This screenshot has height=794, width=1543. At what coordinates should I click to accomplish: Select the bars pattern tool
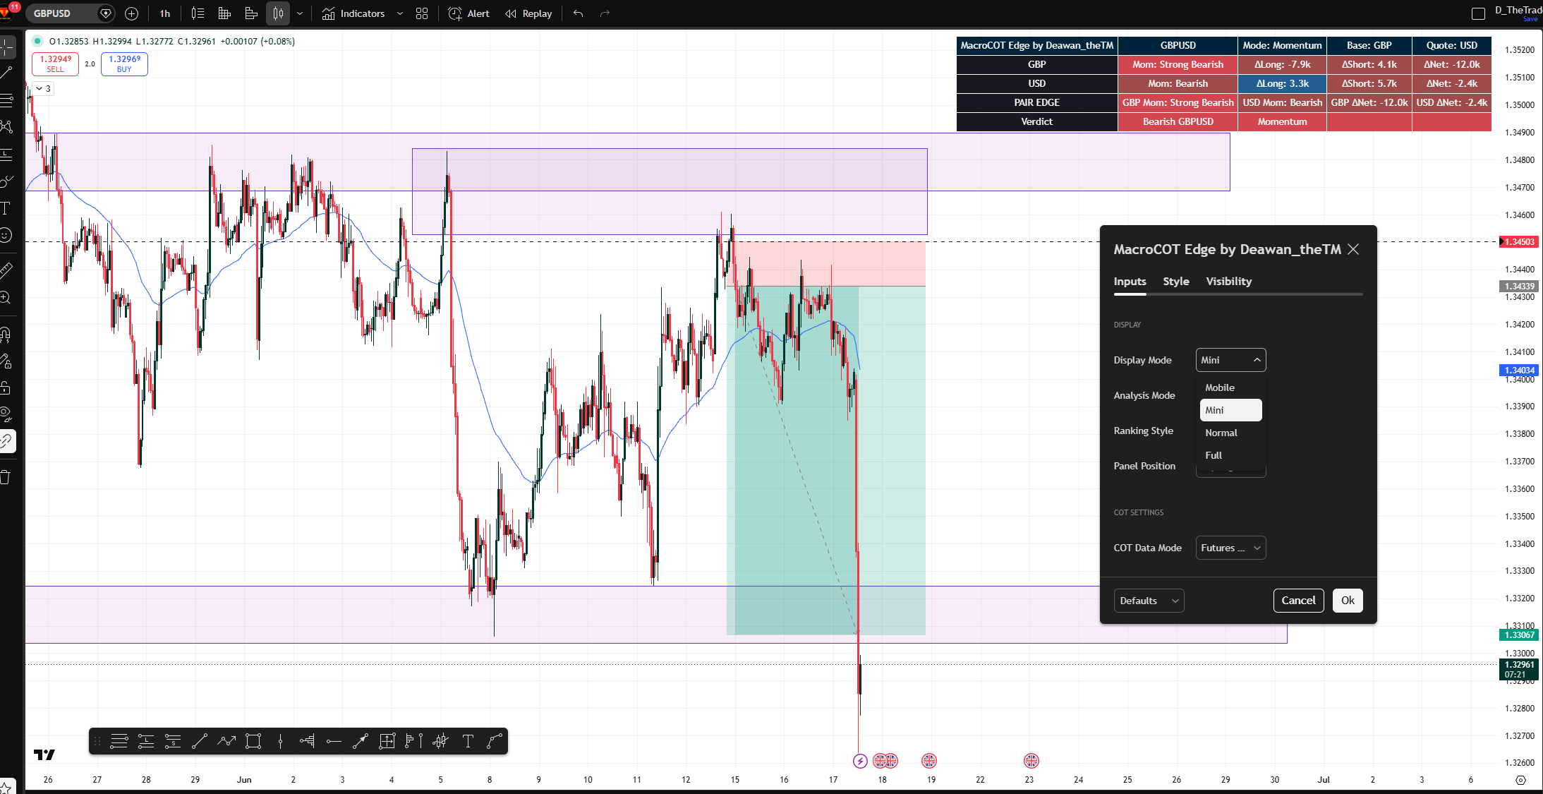click(x=440, y=741)
